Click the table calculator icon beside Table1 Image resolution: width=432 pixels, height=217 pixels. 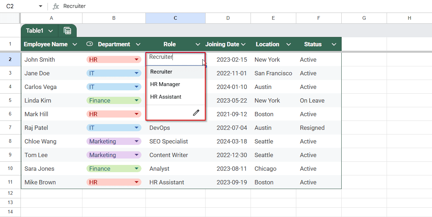[67, 31]
